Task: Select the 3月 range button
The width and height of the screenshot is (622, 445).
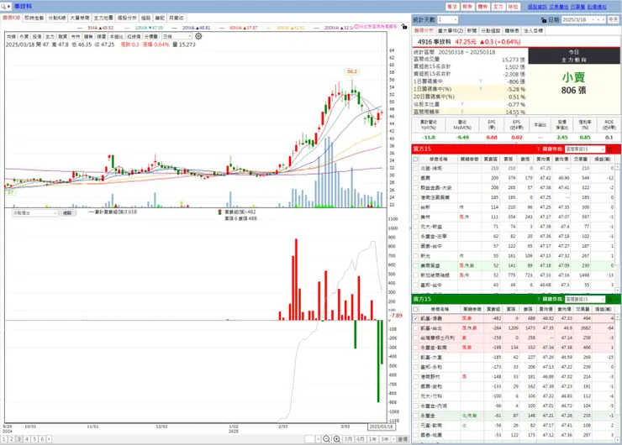Action: click(x=348, y=439)
